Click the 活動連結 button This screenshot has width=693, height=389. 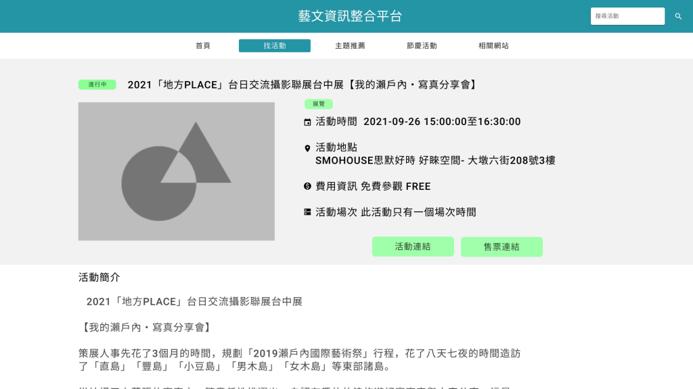pos(413,247)
